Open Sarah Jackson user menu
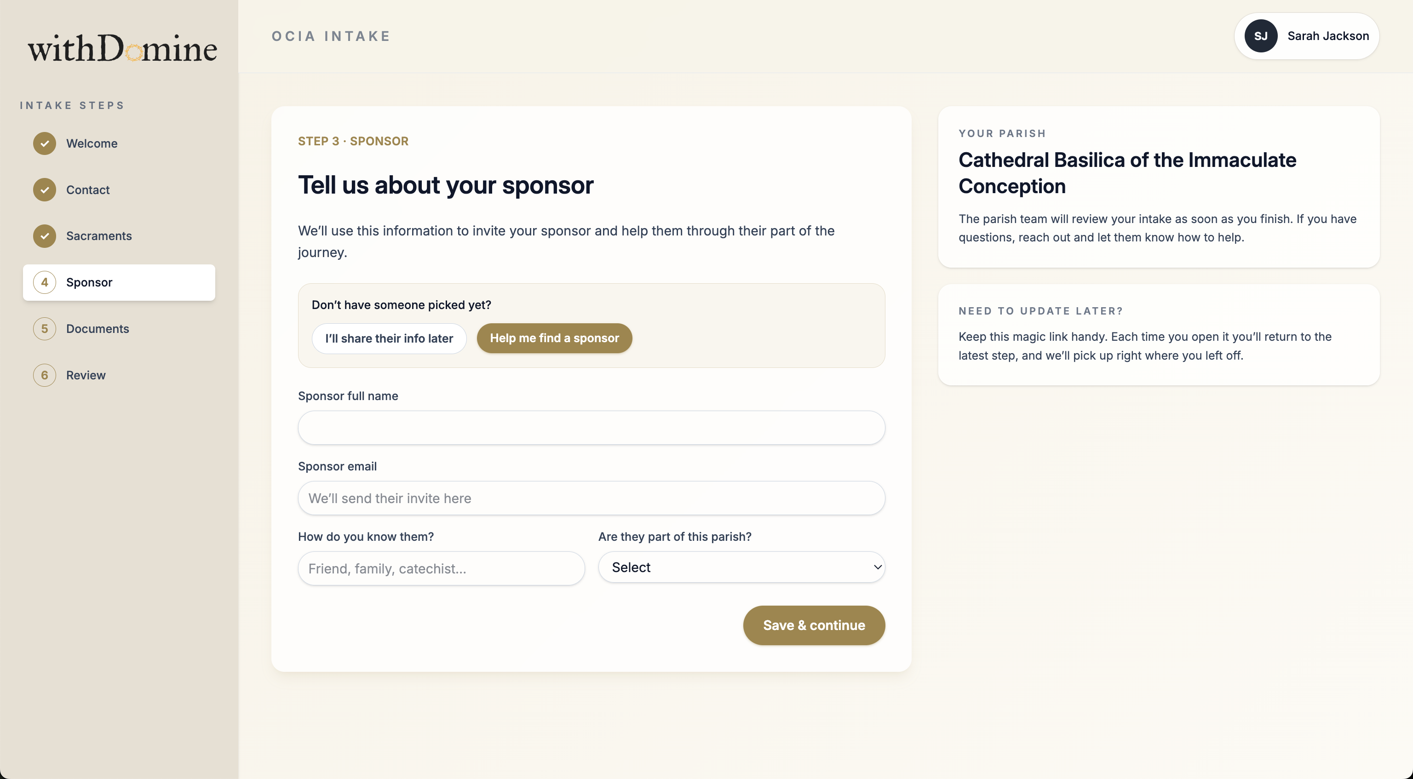Image resolution: width=1413 pixels, height=779 pixels. point(1327,36)
